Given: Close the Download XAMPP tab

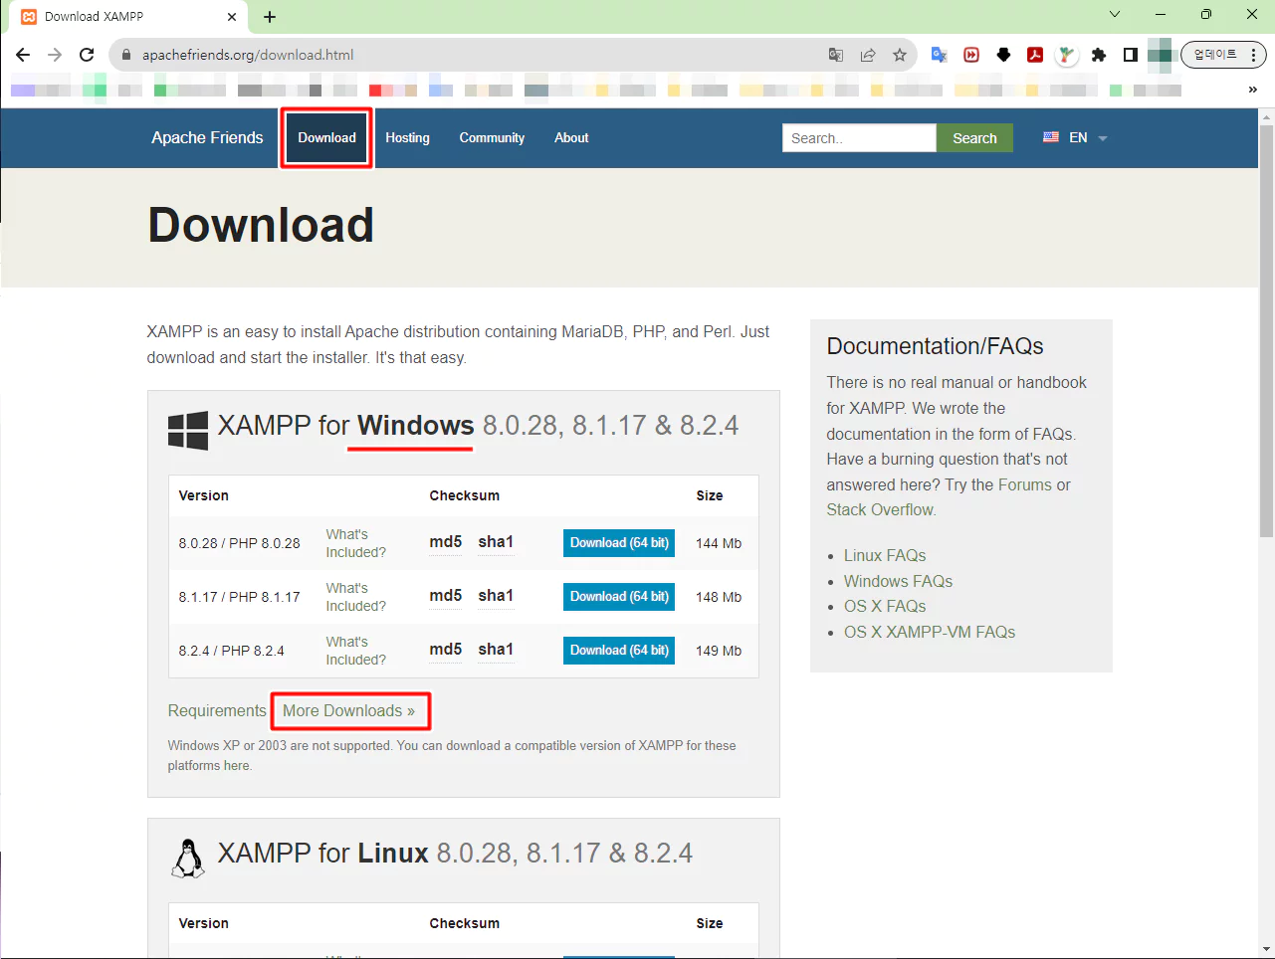Looking at the screenshot, I should 232,17.
